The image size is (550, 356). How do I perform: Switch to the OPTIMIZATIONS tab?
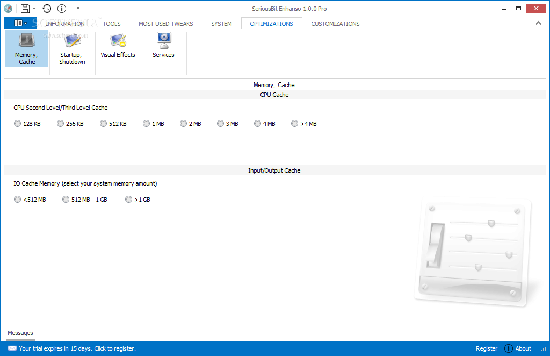coord(271,24)
